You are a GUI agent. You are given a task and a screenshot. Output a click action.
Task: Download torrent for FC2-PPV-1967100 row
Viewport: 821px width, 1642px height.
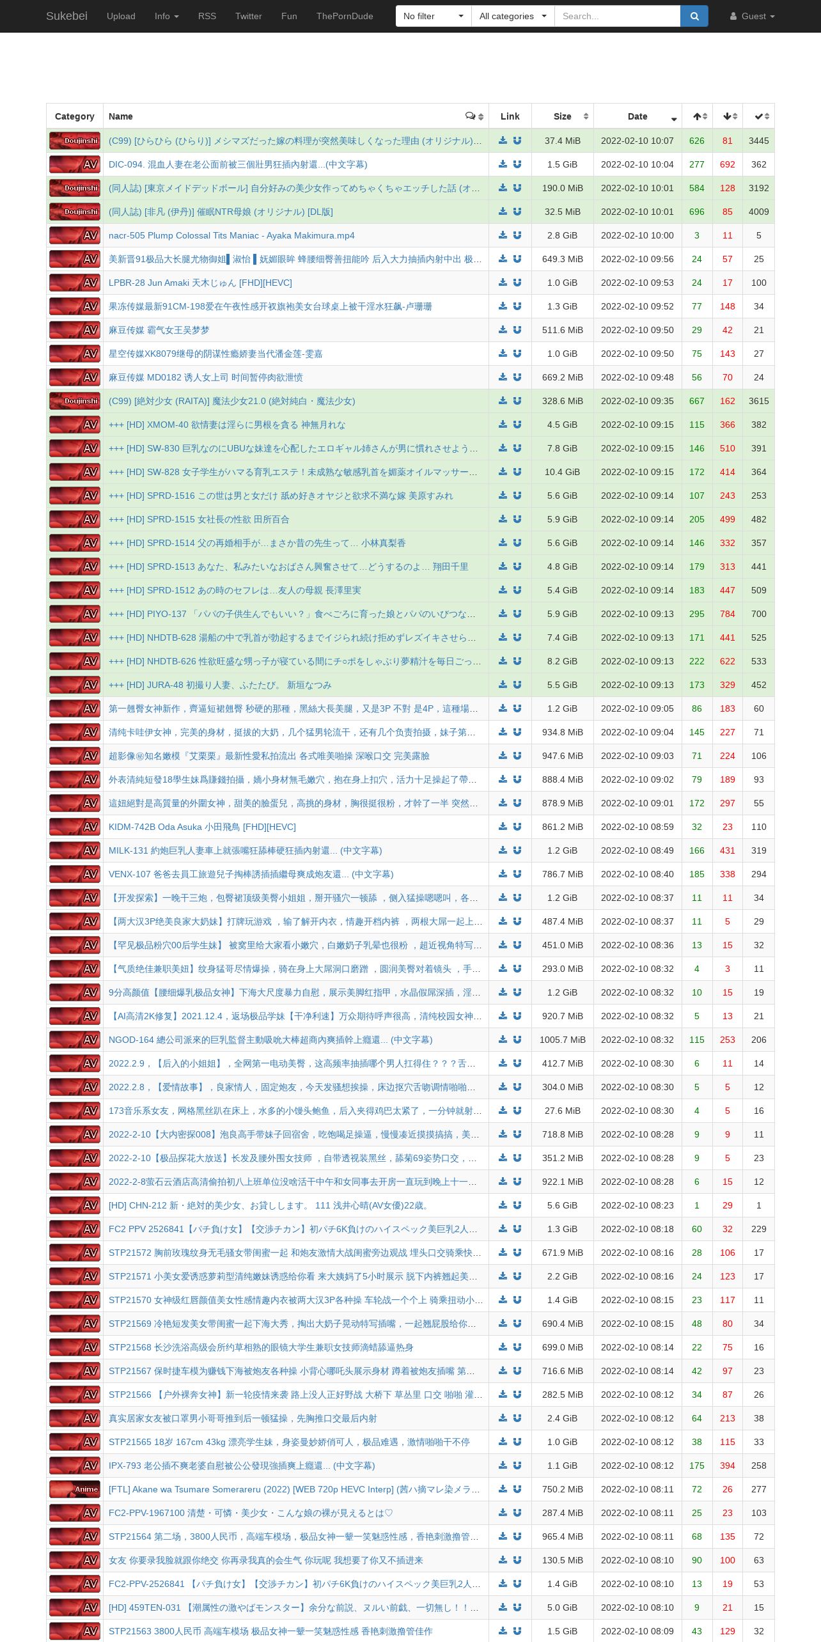[503, 1513]
